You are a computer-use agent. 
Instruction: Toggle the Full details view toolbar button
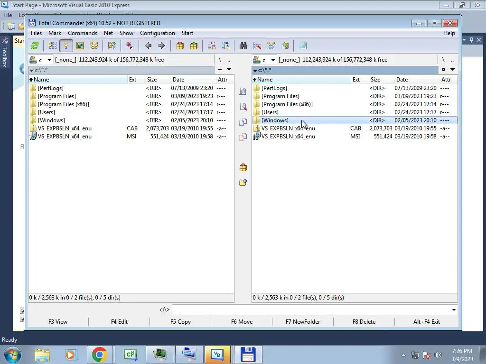(x=66, y=46)
